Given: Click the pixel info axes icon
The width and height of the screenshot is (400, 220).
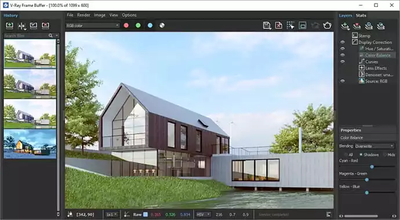Looking at the screenshot, I should pyautogui.click(x=127, y=214).
